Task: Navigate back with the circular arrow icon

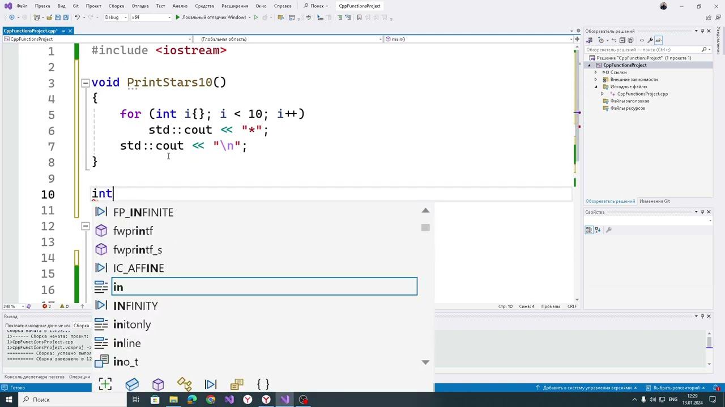Action: click(11, 18)
